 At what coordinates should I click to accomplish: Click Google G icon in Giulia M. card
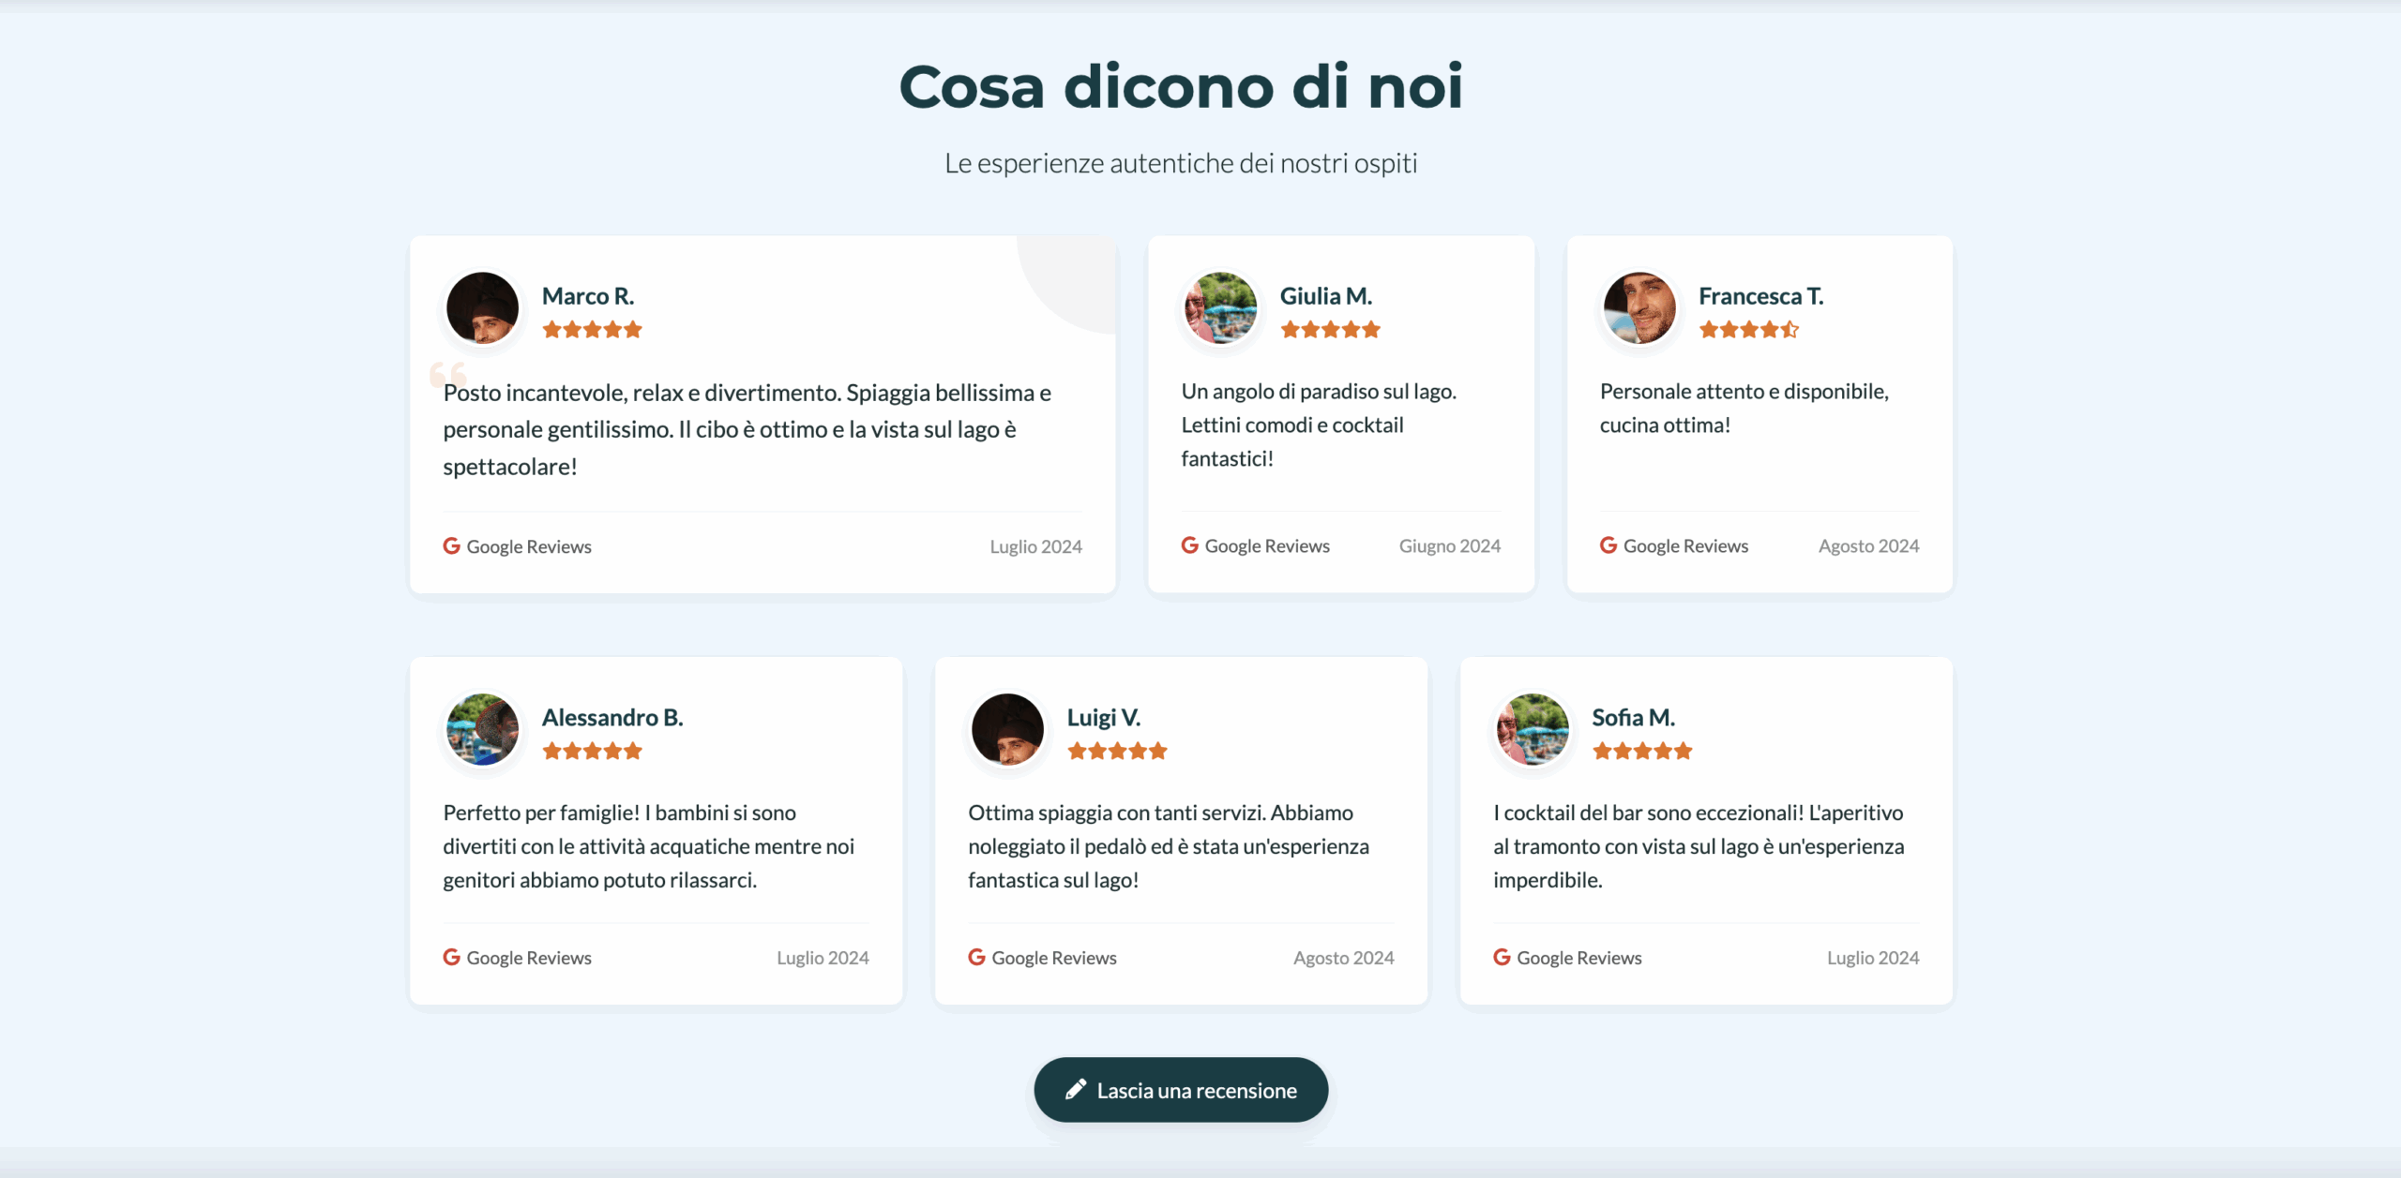click(x=1189, y=544)
